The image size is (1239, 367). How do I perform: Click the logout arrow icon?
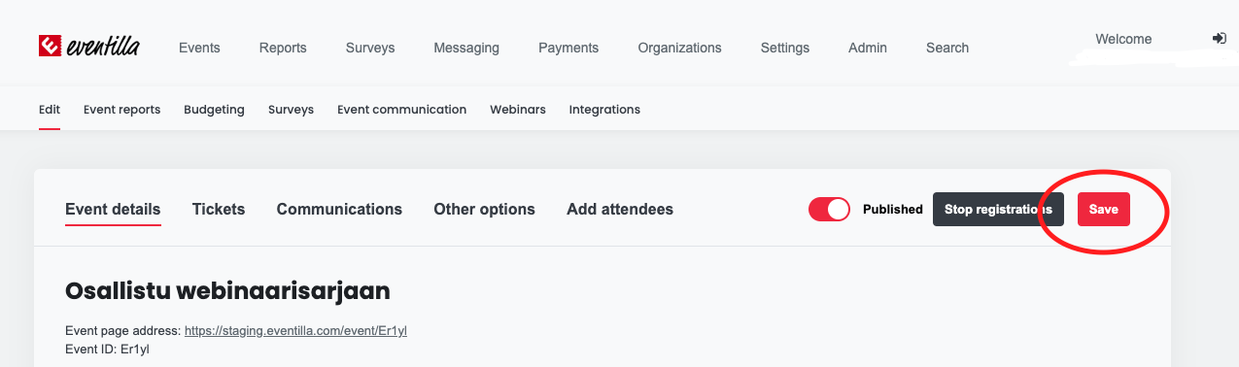pyautogui.click(x=1220, y=39)
